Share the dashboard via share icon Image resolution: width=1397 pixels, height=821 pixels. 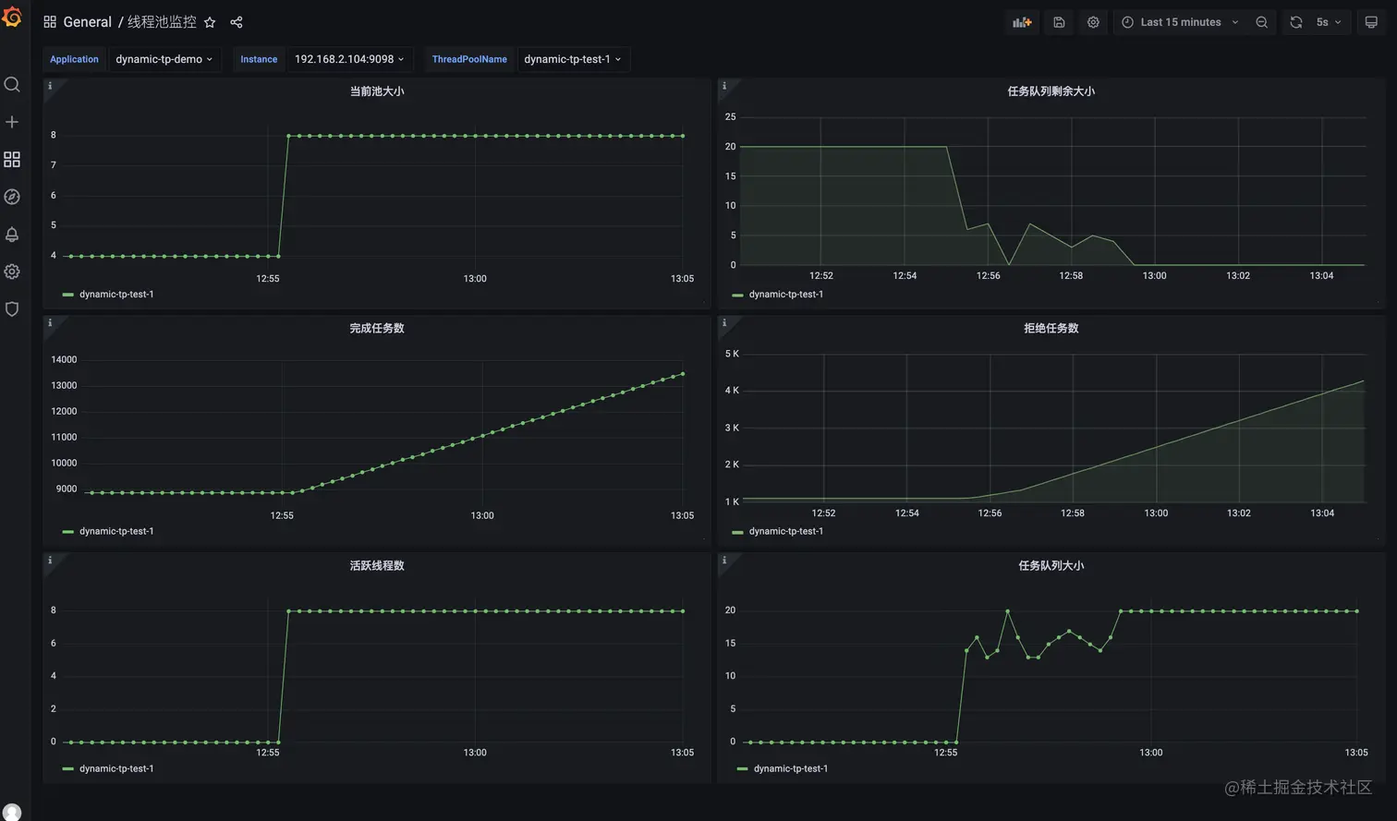coord(237,22)
